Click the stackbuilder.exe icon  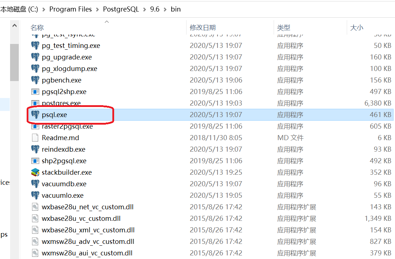tap(35, 172)
